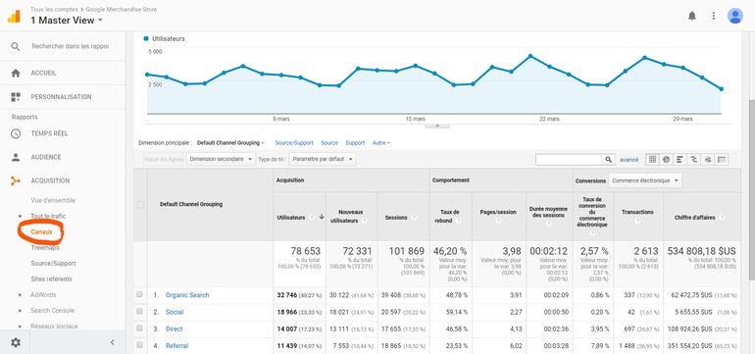Viewport: 755px width, 354px height.
Task: Switch primary dimension to Source
Action: click(329, 143)
